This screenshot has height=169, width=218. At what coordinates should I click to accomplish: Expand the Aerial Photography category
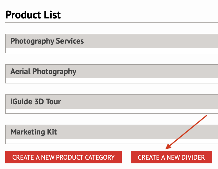click(x=112, y=71)
